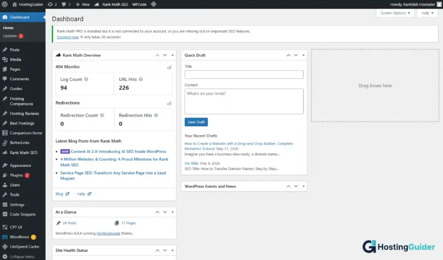Image resolution: width=443 pixels, height=260 pixels.
Task: Click the Connect now link
Action: tap(67, 37)
